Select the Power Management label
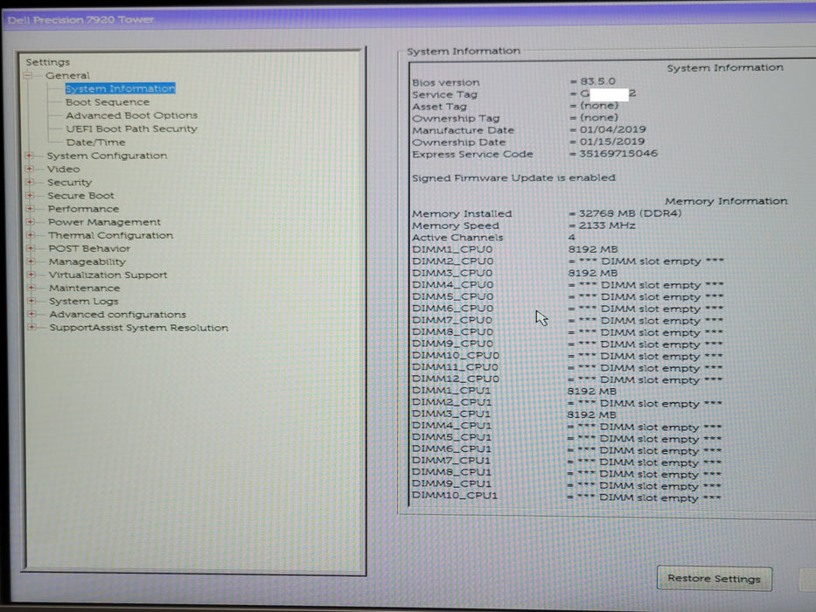 [104, 222]
